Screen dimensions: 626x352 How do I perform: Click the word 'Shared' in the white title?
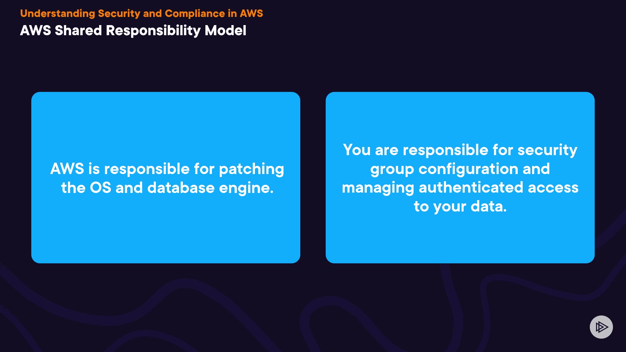point(78,31)
